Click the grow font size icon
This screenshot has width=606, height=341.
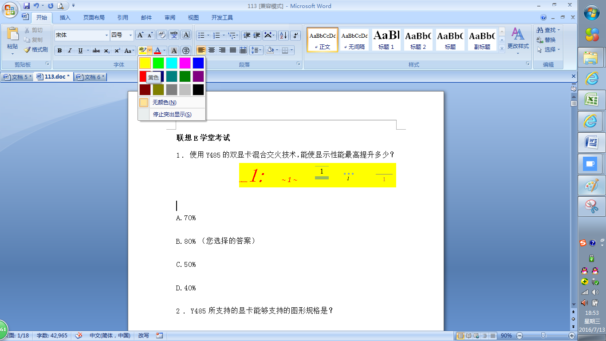140,35
